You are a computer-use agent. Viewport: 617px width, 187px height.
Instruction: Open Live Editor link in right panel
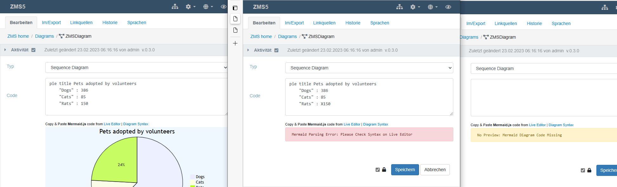(537, 125)
